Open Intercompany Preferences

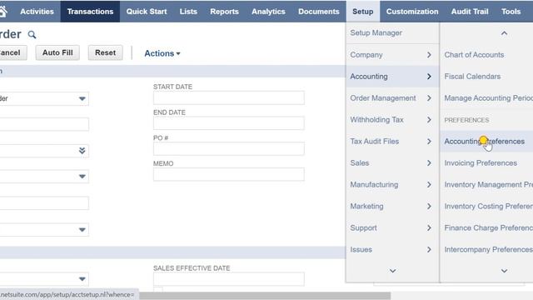(488, 249)
